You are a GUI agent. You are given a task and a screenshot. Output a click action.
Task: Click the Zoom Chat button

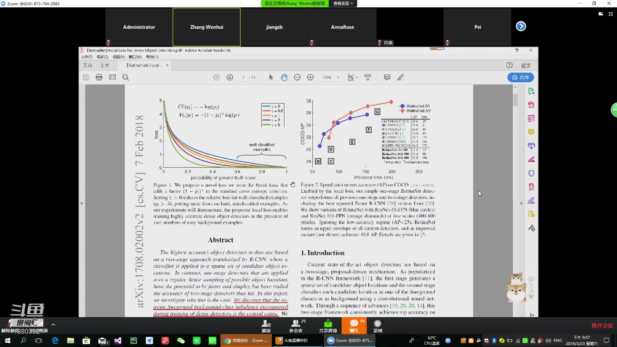(354, 325)
